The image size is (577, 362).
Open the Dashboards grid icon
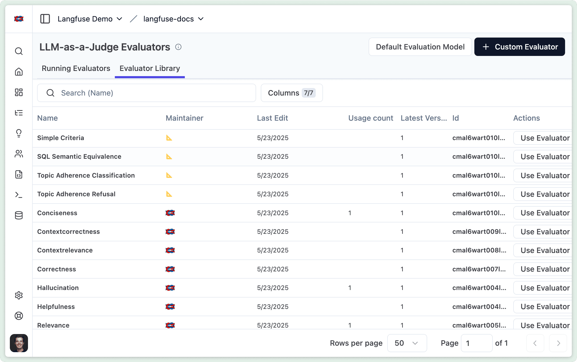click(x=19, y=92)
